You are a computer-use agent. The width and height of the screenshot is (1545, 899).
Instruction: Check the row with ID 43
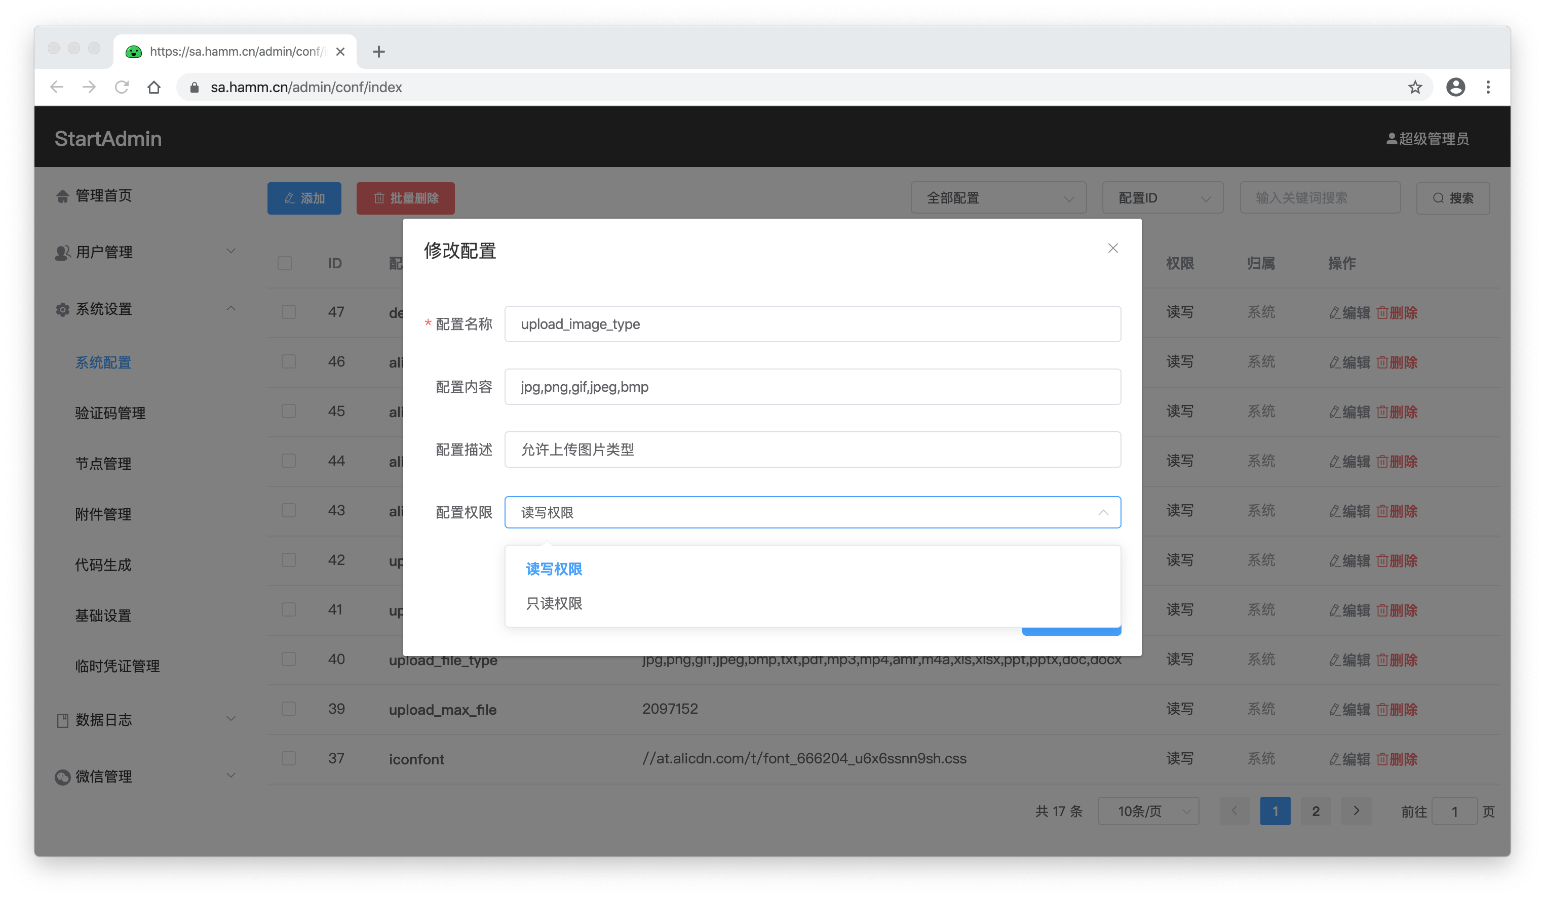[289, 510]
